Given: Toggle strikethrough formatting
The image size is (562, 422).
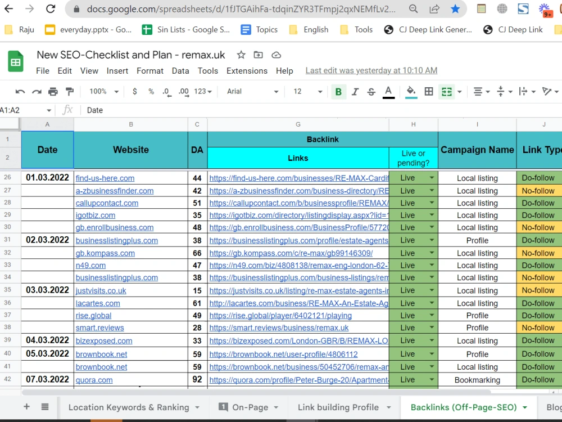Looking at the screenshot, I should [x=371, y=92].
